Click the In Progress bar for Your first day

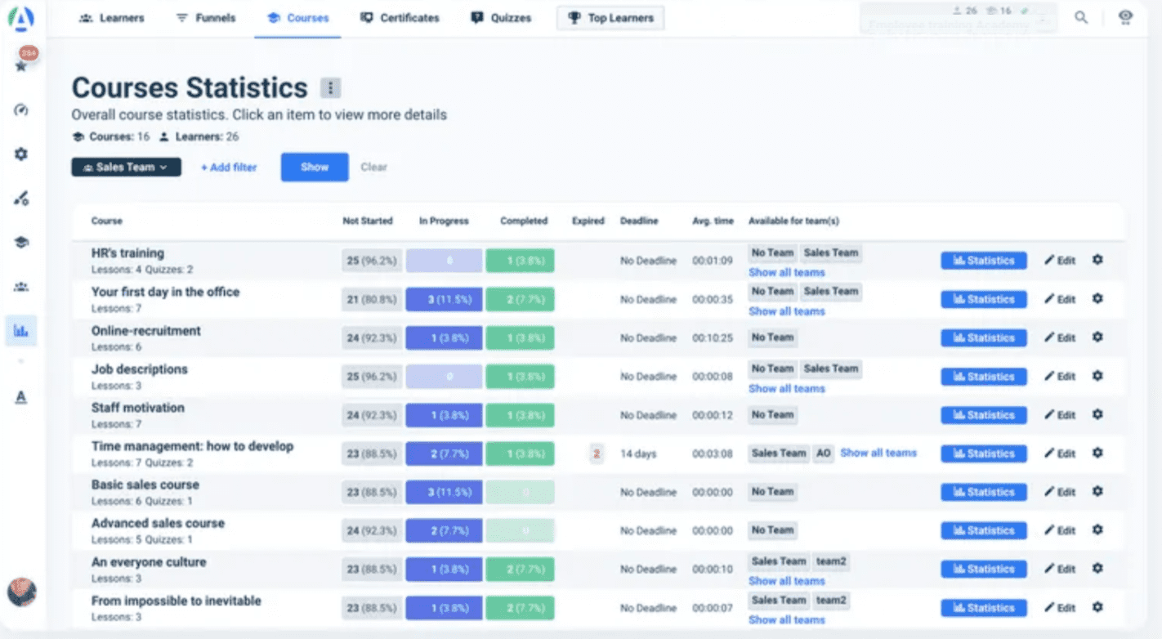pyautogui.click(x=444, y=299)
